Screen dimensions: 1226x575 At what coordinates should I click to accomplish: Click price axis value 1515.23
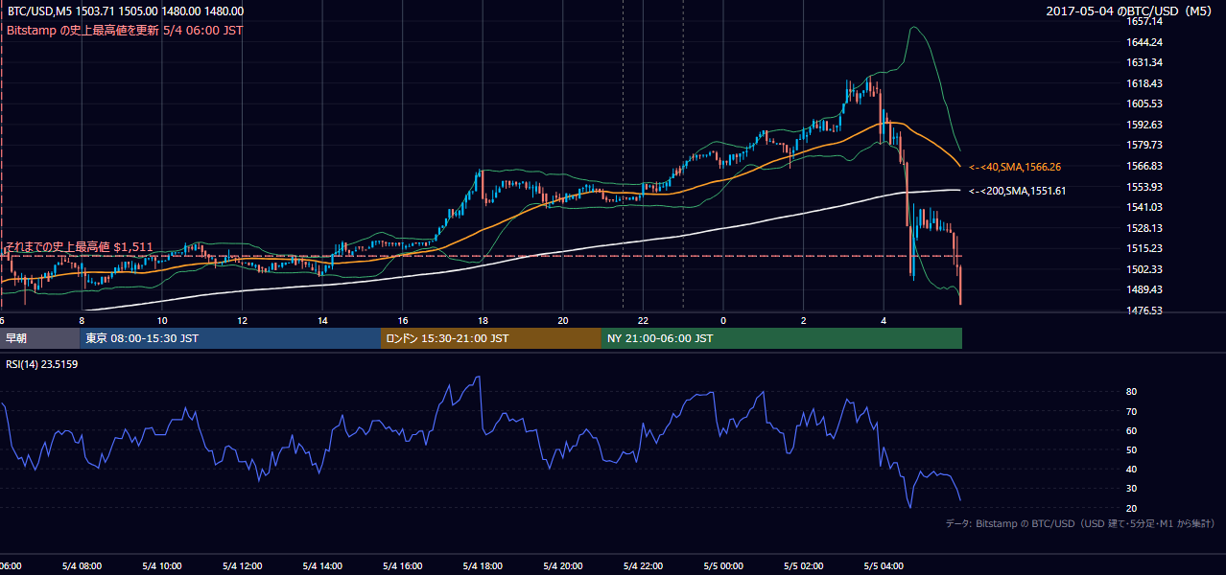coord(1144,248)
